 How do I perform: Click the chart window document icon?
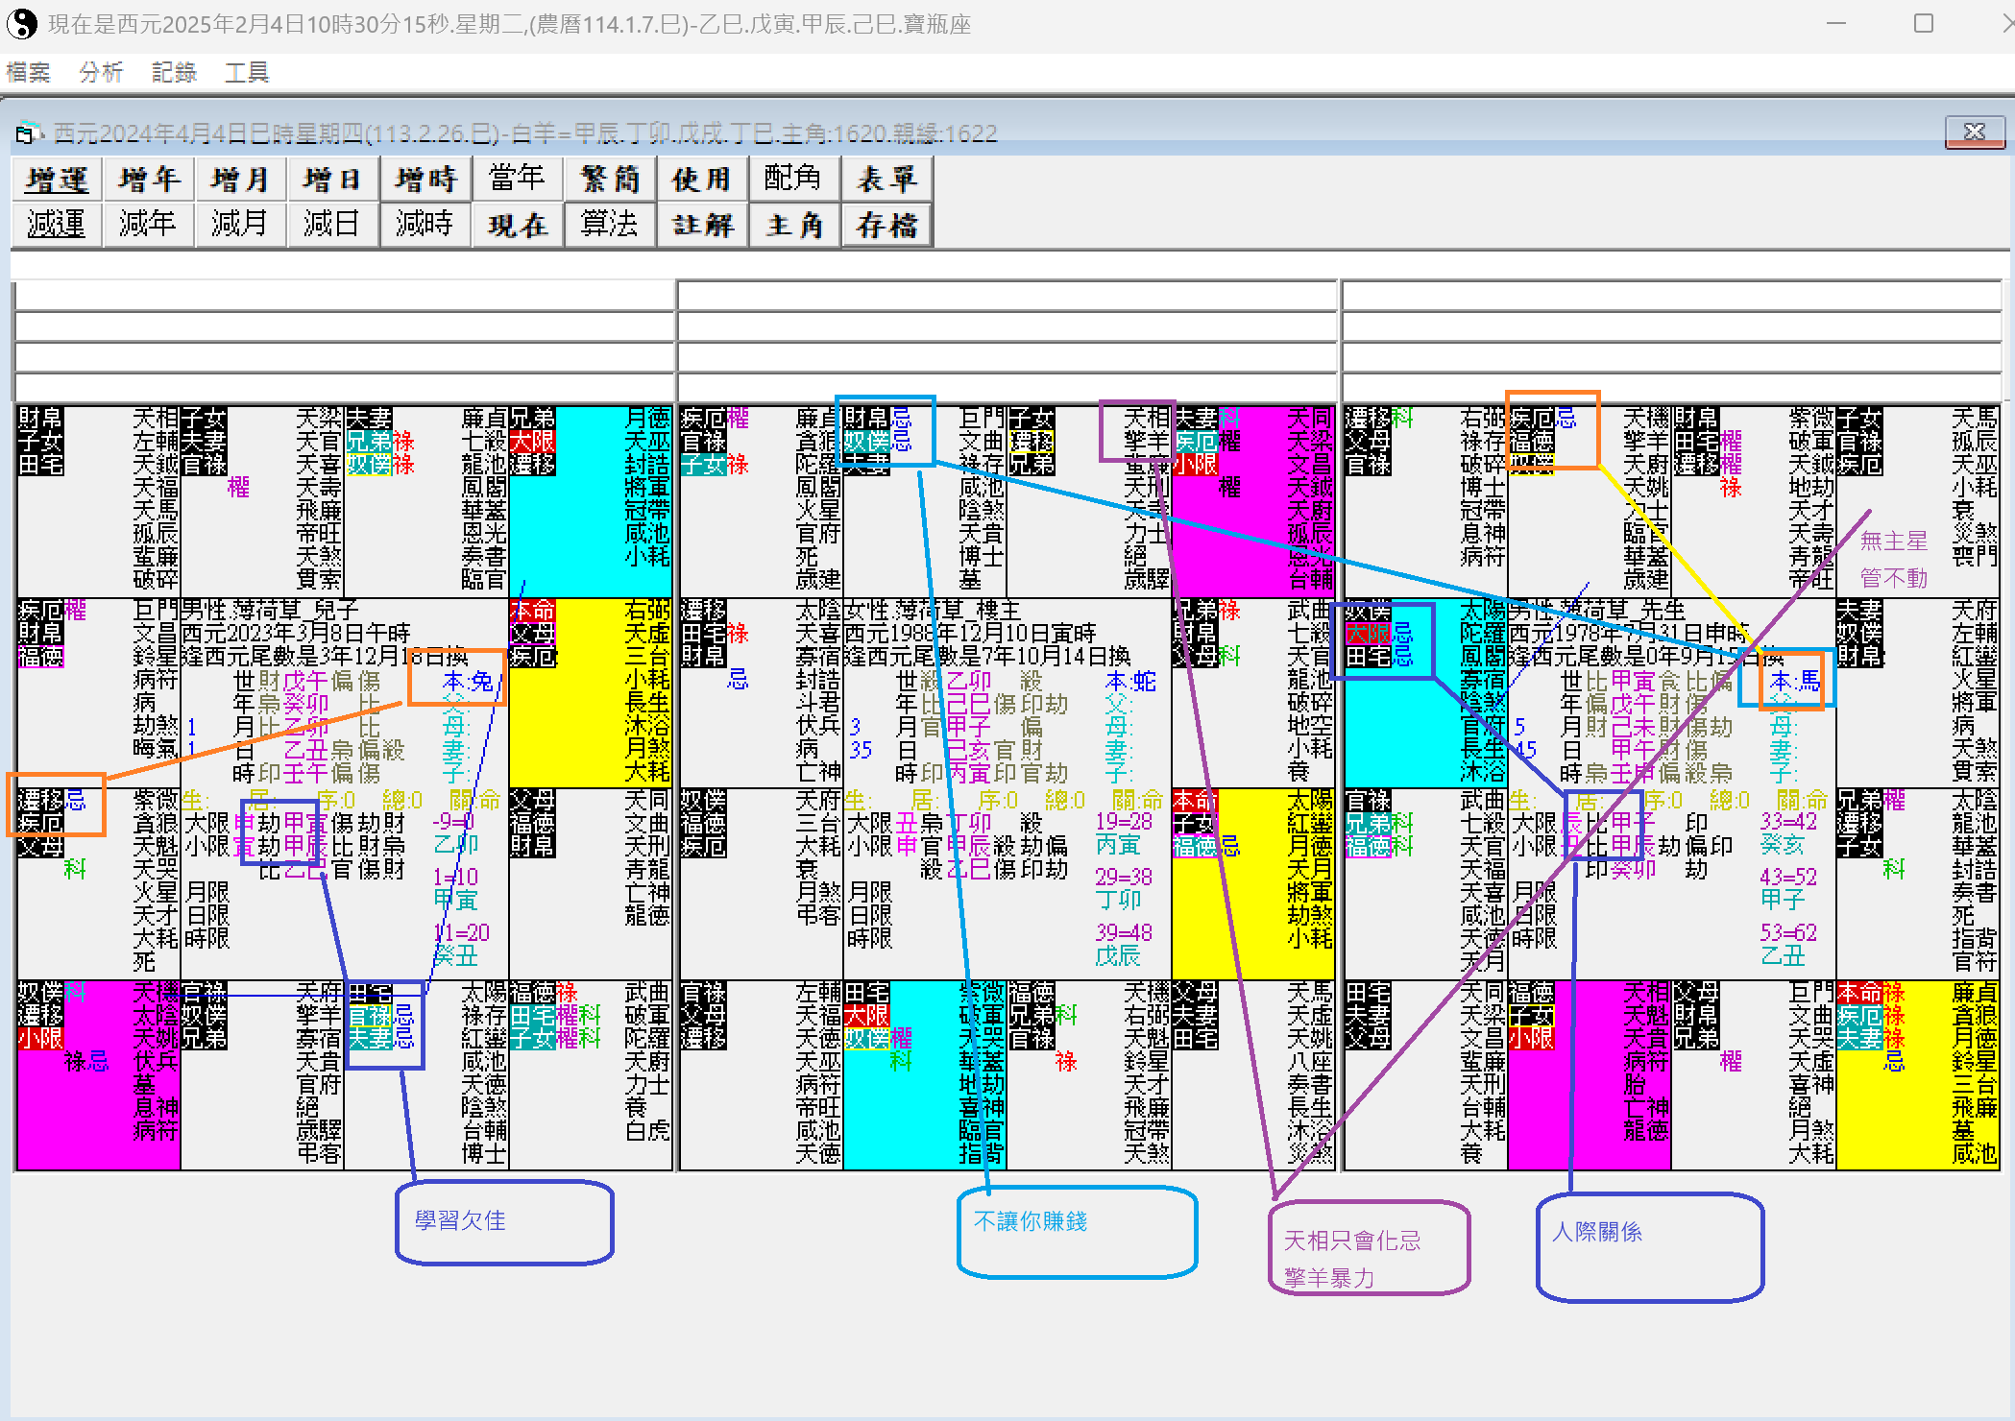[x=29, y=132]
